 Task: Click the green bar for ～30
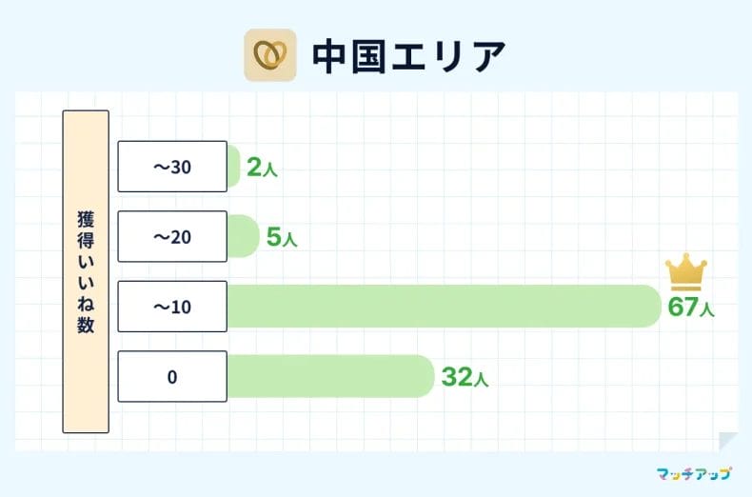tap(233, 167)
